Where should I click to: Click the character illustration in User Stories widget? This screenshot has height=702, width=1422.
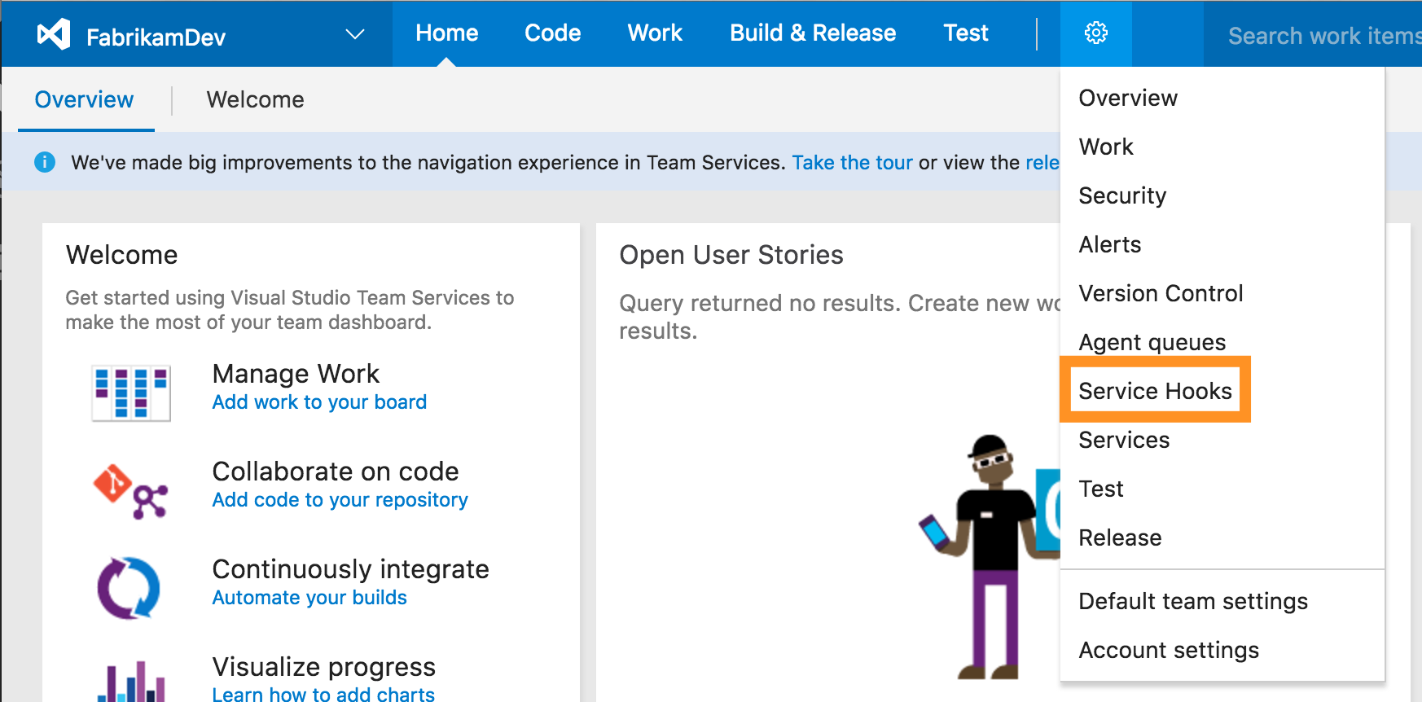point(989,557)
